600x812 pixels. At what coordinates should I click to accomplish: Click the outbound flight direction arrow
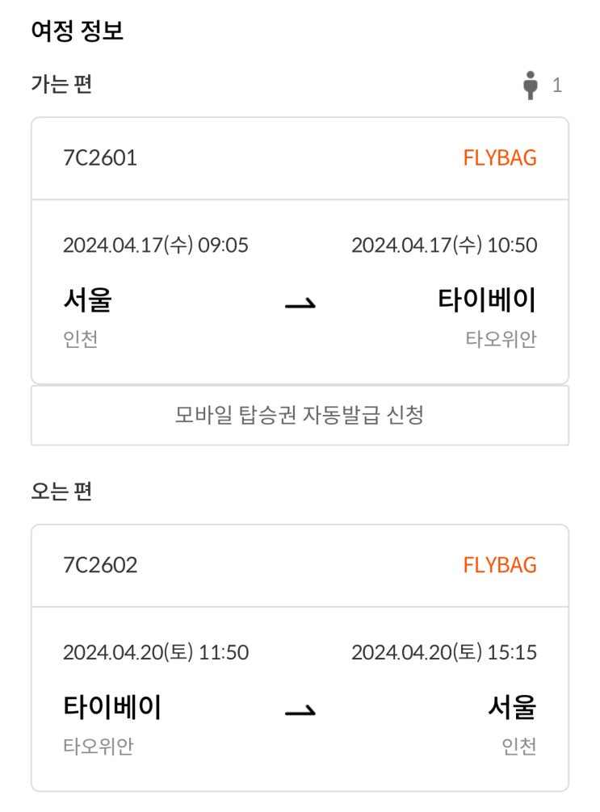[x=300, y=303]
